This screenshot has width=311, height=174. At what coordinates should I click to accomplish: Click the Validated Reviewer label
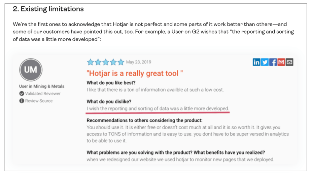tap(43, 93)
